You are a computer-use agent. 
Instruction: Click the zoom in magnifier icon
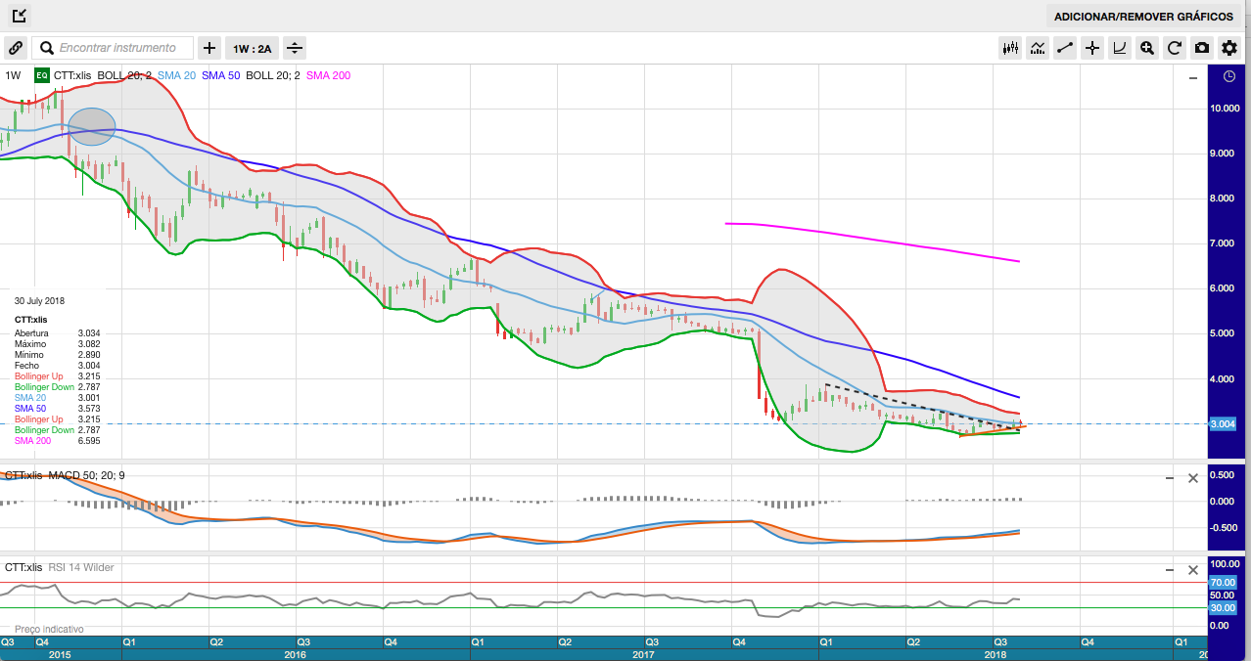point(1147,48)
